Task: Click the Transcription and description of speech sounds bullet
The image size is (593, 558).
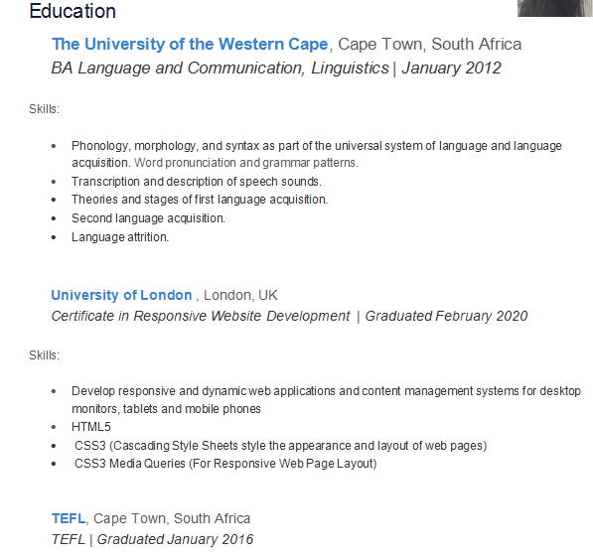Action: (x=197, y=182)
